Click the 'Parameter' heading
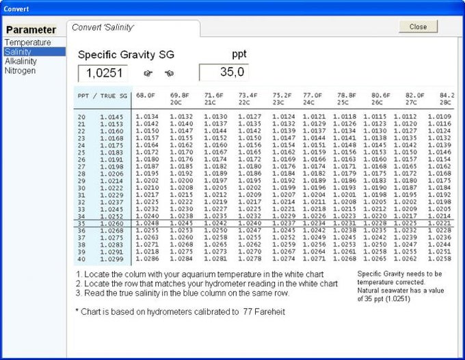Viewport: 465px width, 360px height. (31, 30)
